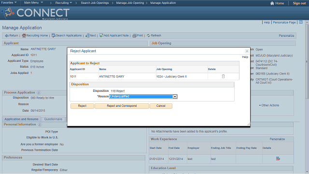309x174 pixels.
Task: Expand the Recruiting breadcrumb menu
Action: (63, 3)
